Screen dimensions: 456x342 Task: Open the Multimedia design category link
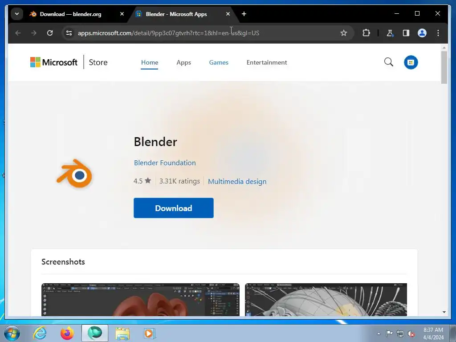pyautogui.click(x=237, y=181)
